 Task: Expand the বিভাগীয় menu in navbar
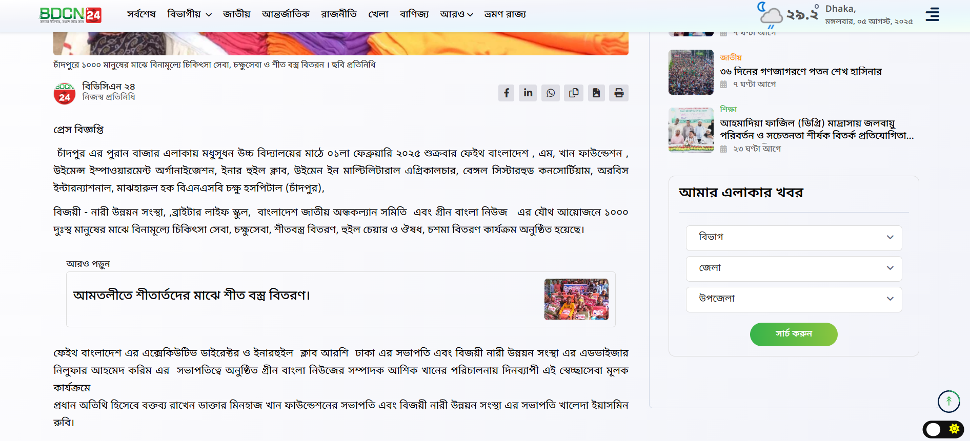(x=189, y=14)
